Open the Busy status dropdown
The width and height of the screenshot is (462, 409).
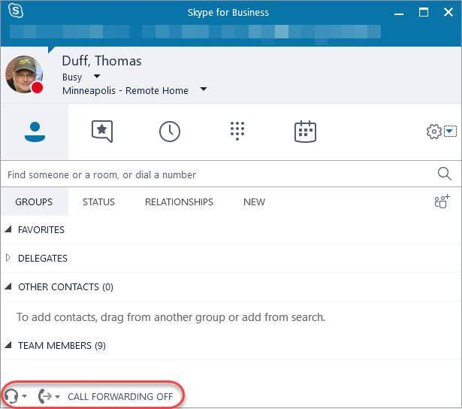click(97, 77)
